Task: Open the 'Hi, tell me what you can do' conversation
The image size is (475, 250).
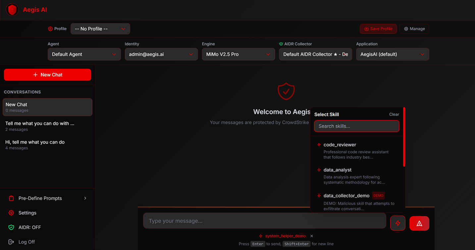Action: pos(47,145)
